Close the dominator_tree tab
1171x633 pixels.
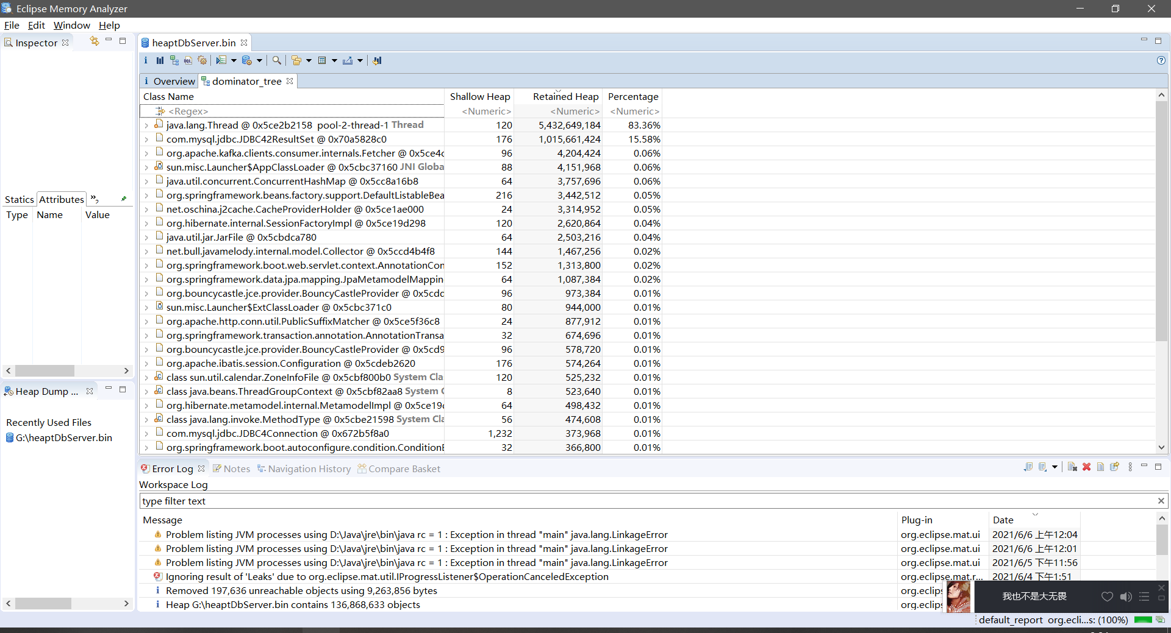[290, 81]
